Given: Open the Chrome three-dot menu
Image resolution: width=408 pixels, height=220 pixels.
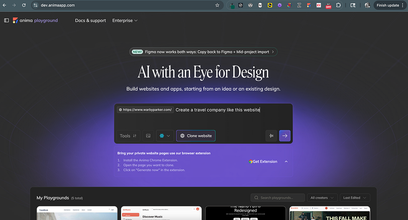Looking at the screenshot, I should [x=403, y=5].
